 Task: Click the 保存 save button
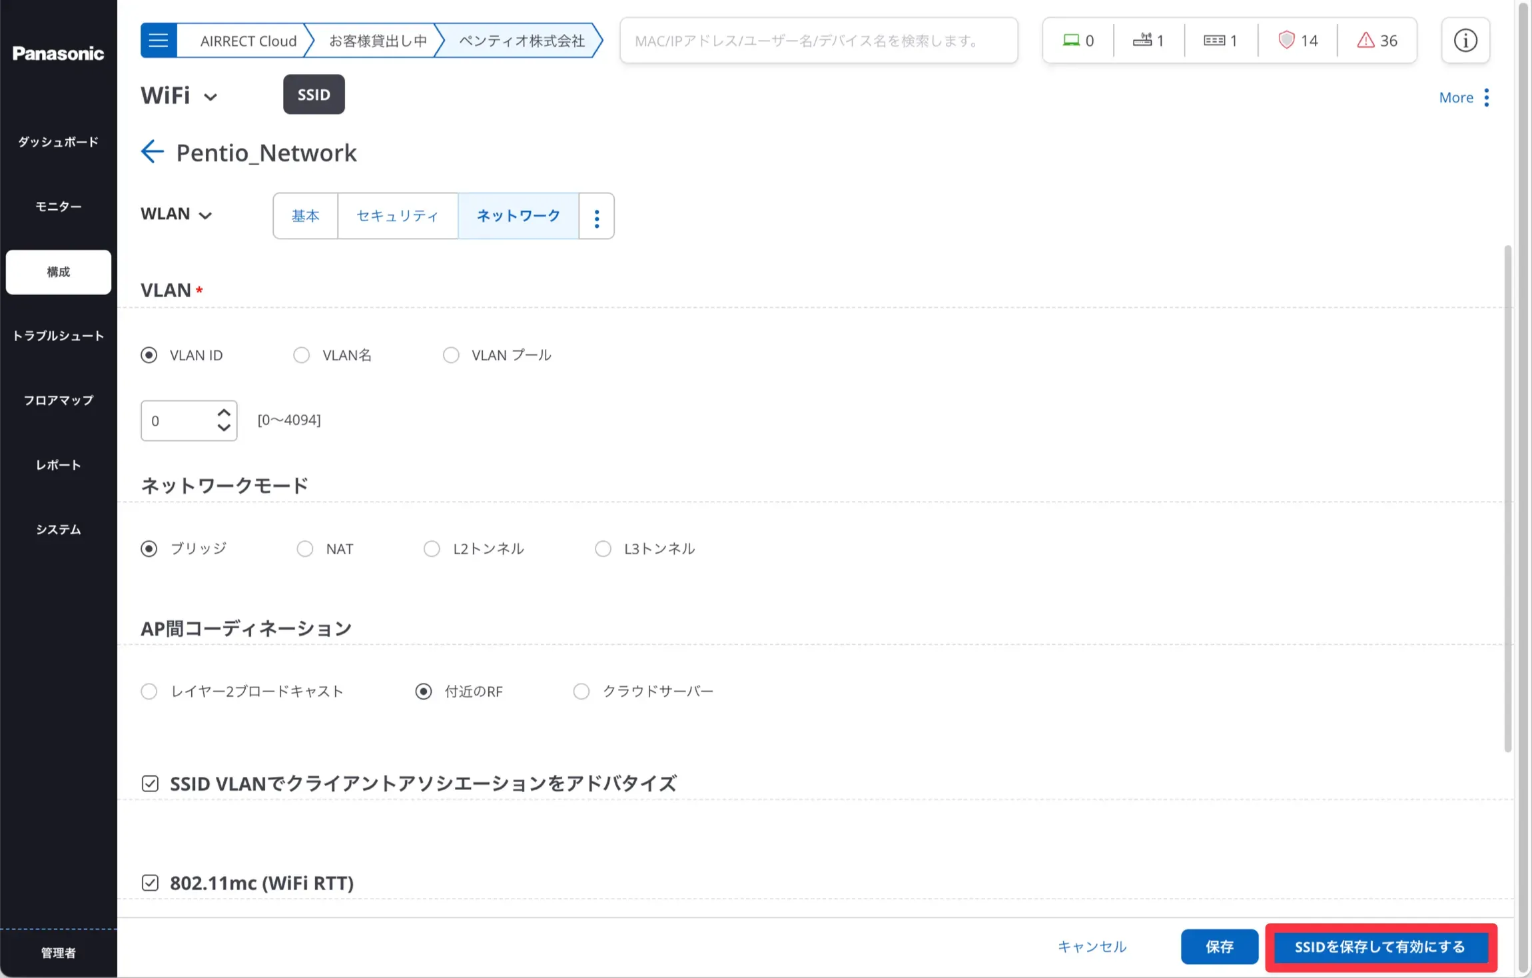point(1219,947)
